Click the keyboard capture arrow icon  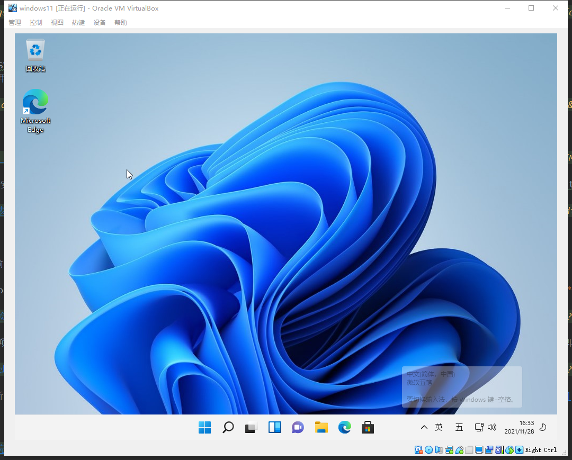pyautogui.click(x=519, y=450)
